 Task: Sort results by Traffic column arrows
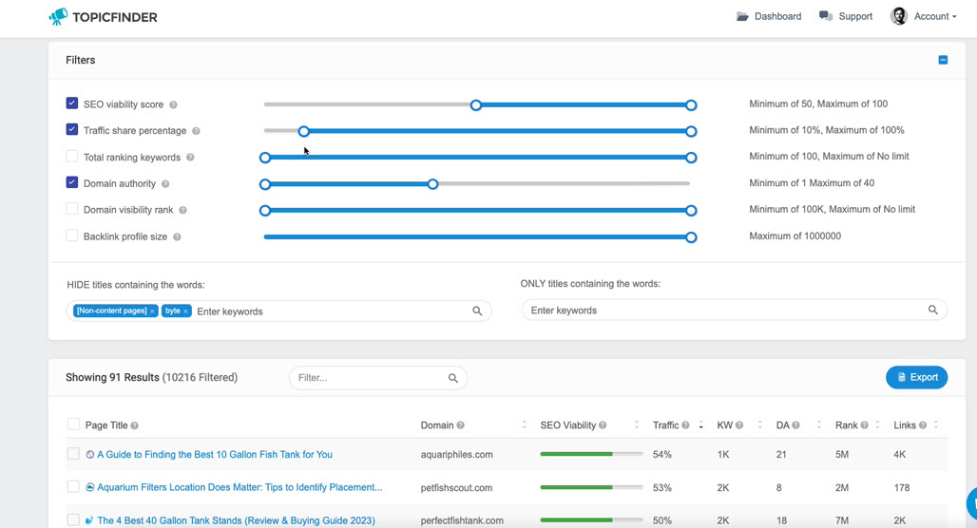(x=701, y=425)
